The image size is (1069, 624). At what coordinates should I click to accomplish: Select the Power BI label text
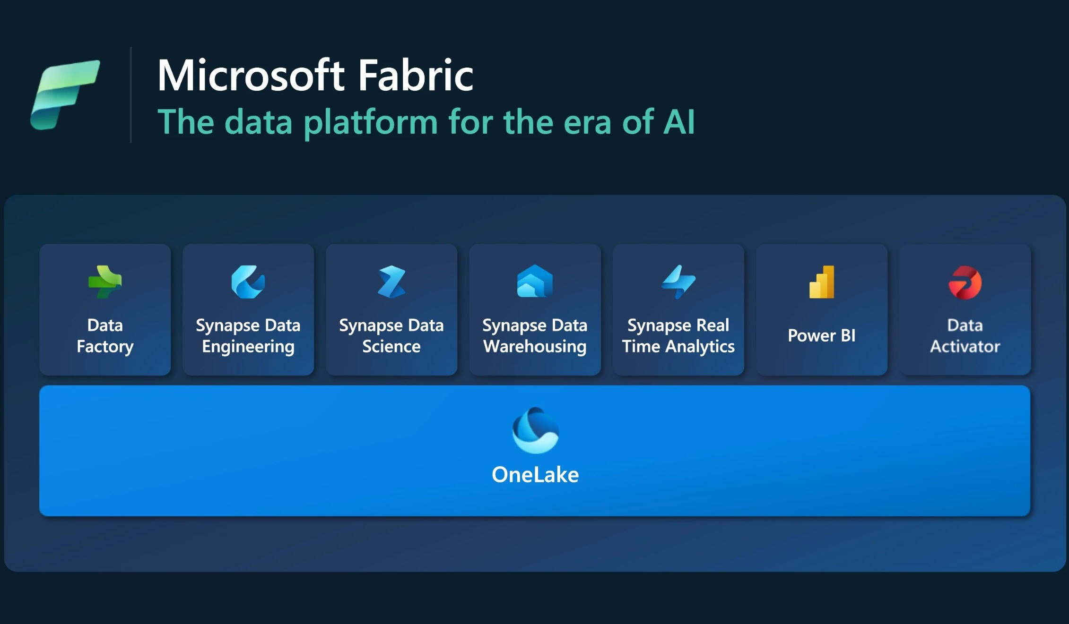(822, 335)
